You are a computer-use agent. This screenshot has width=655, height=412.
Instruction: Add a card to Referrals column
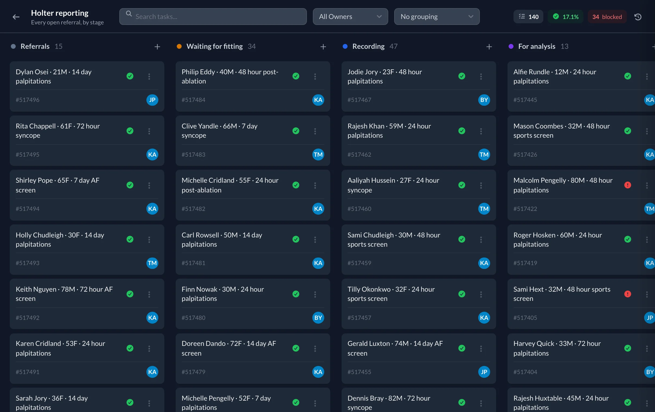(x=157, y=47)
